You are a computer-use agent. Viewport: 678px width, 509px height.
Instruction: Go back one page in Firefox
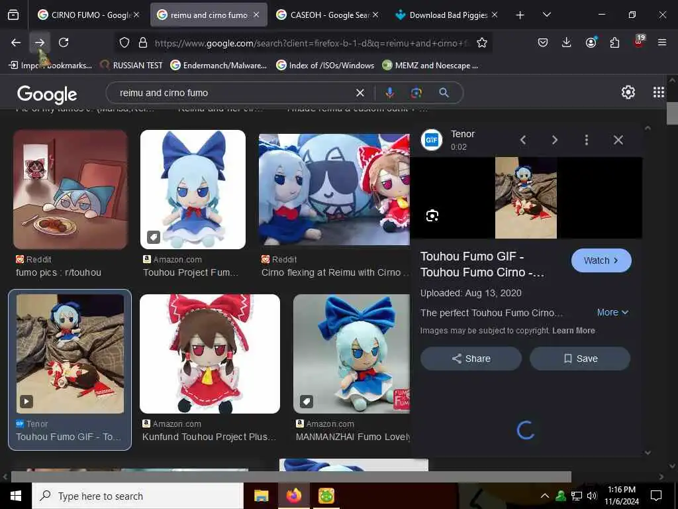point(16,43)
